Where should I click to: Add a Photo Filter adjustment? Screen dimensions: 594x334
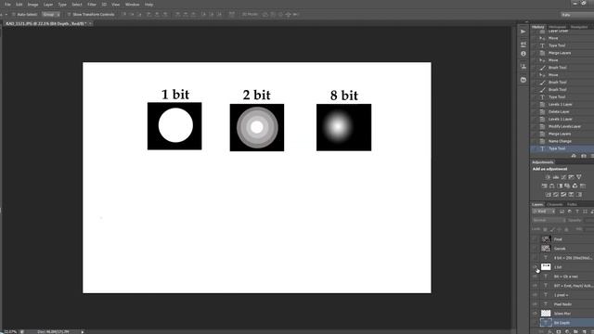tap(567, 186)
